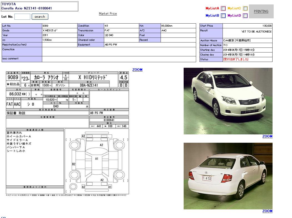Tick the MyListA checkbox
The height and width of the screenshot is (218, 292).
click(x=223, y=9)
